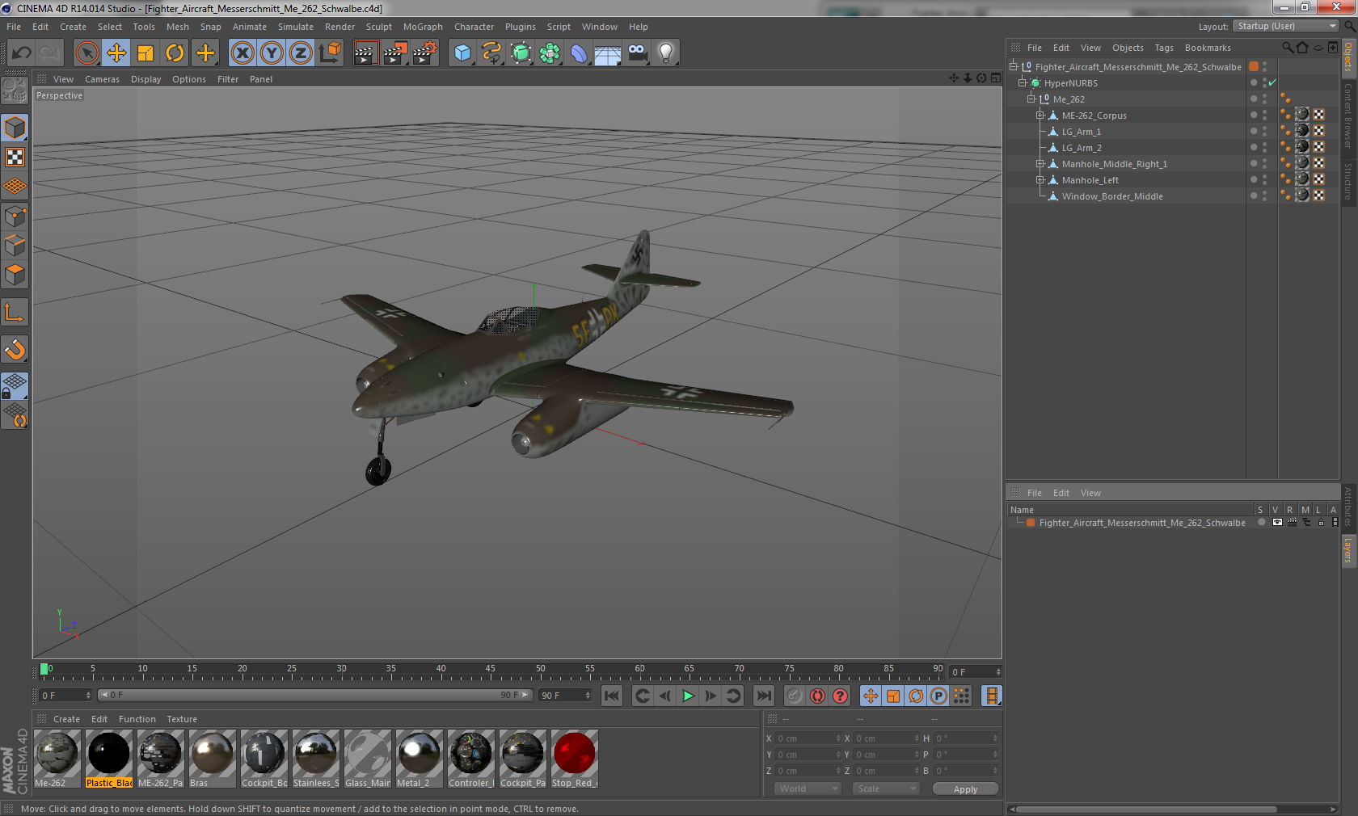Viewport: 1358px width, 816px height.
Task: Toggle the Snap magnet icon
Action: (x=15, y=349)
